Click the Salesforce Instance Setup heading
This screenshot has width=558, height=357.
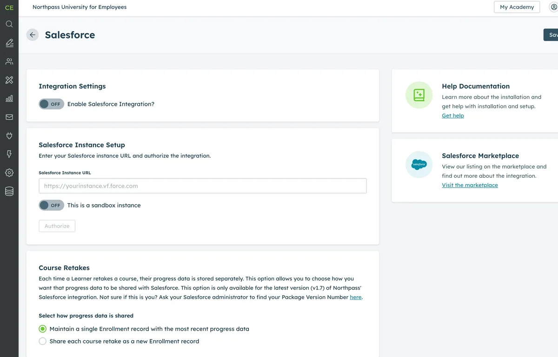[82, 145]
